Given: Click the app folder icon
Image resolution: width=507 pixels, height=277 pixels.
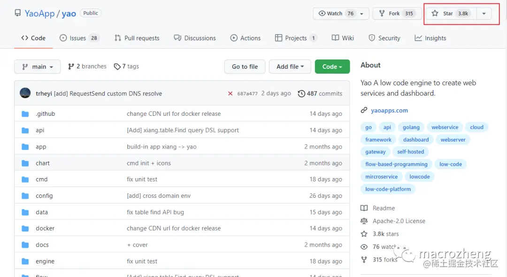Looking at the screenshot, I should [x=25, y=147].
